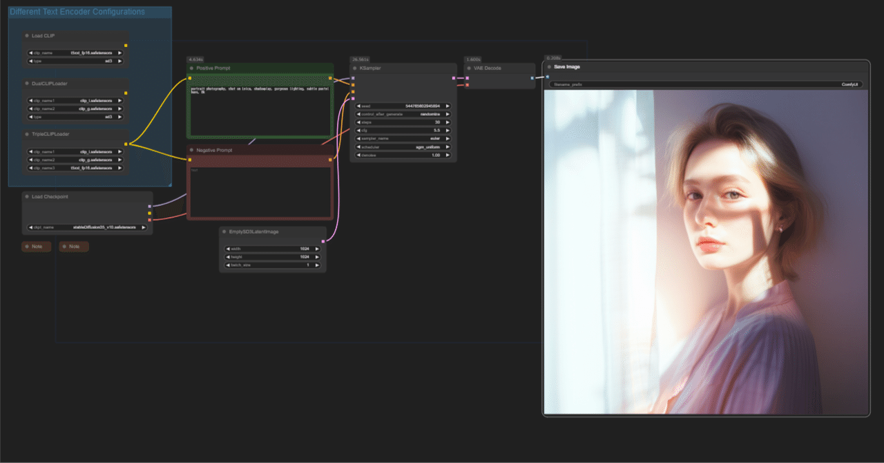884x463 pixels.
Task: Click the negative conditioning input socket on KSampler
Action: pos(353,91)
